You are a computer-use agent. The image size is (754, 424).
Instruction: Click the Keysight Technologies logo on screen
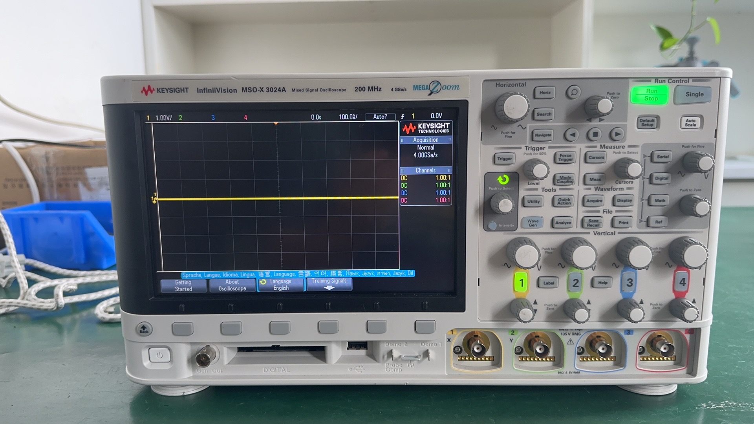[x=426, y=128]
